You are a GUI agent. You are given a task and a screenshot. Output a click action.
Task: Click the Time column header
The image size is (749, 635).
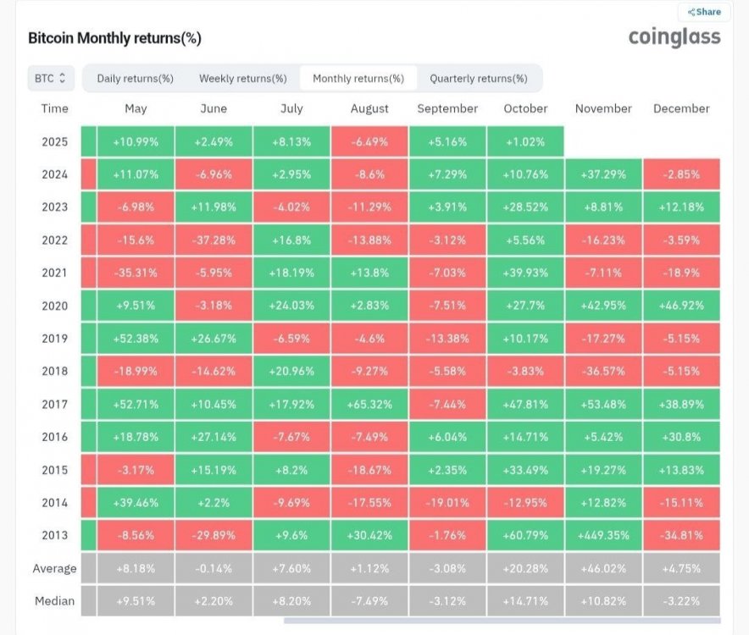coord(55,108)
